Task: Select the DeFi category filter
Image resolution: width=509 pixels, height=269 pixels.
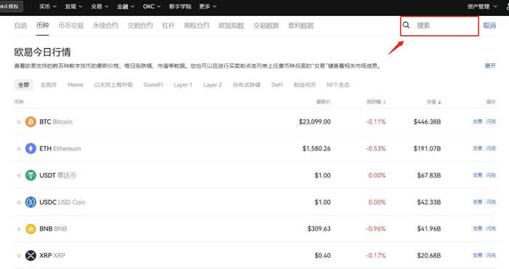Action: pos(277,85)
